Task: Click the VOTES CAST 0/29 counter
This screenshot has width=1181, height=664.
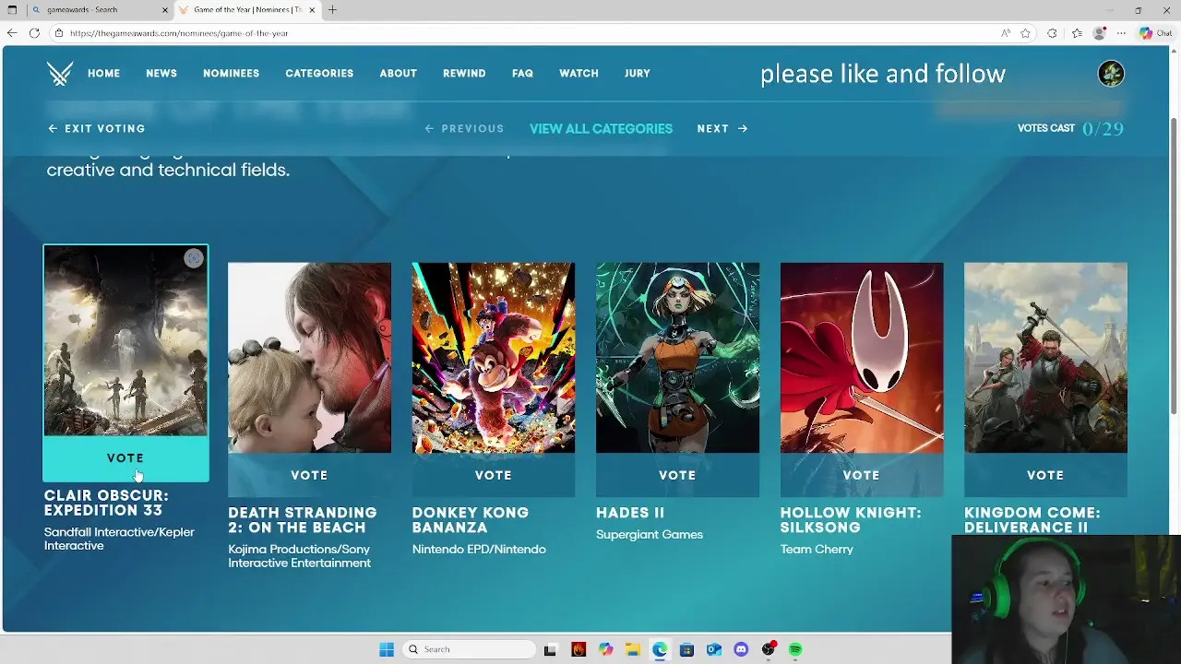Action: pos(1070,129)
